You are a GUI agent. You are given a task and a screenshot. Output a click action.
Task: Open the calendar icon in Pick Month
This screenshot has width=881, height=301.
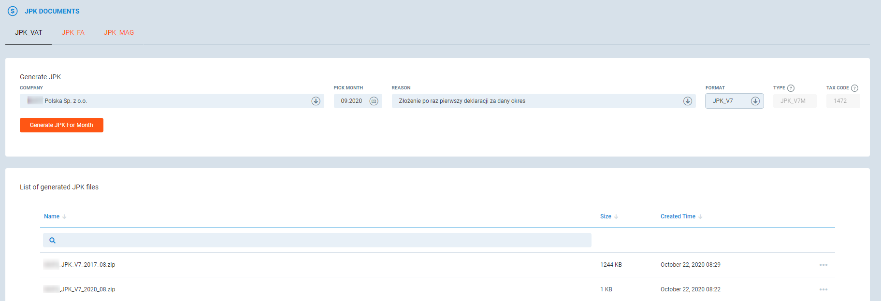pos(374,101)
